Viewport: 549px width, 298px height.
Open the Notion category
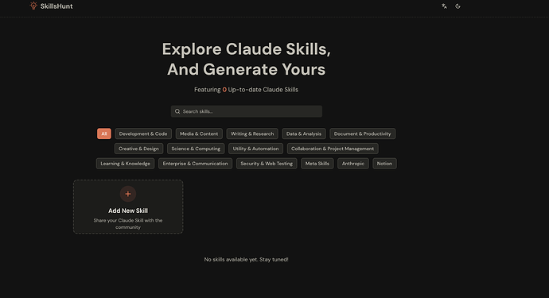[x=384, y=164]
